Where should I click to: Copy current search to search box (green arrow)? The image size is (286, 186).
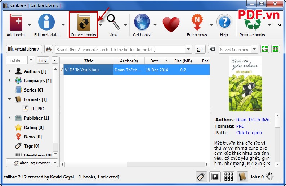pos(265,49)
